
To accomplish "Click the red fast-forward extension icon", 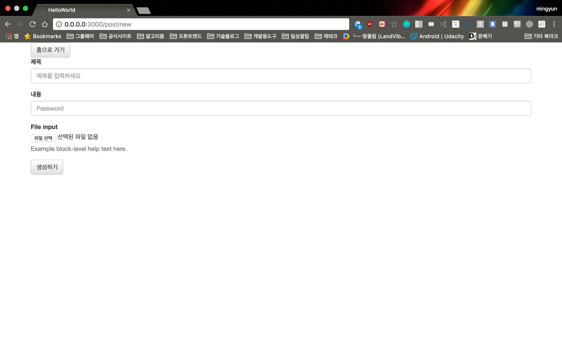I will pyautogui.click(x=382, y=24).
